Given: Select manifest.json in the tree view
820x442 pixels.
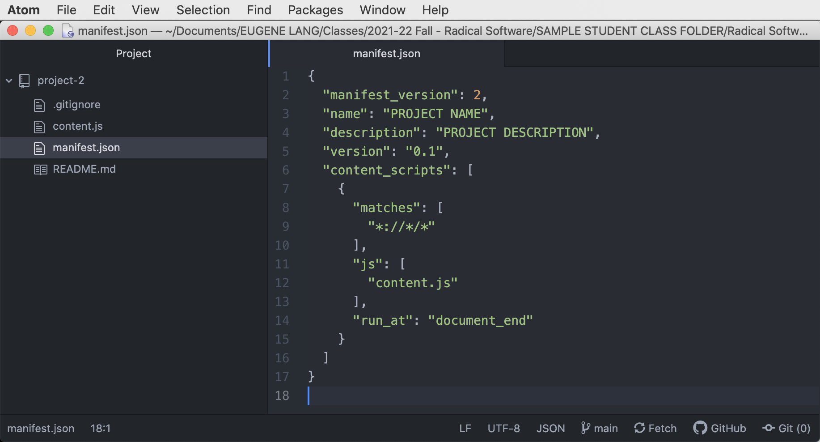Looking at the screenshot, I should (x=86, y=148).
